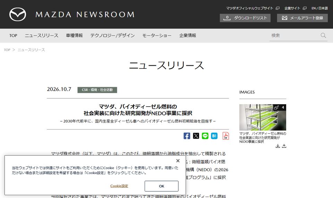The image size is (333, 198).
Task: Open the algae rack image thumbnail
Action: point(263,117)
